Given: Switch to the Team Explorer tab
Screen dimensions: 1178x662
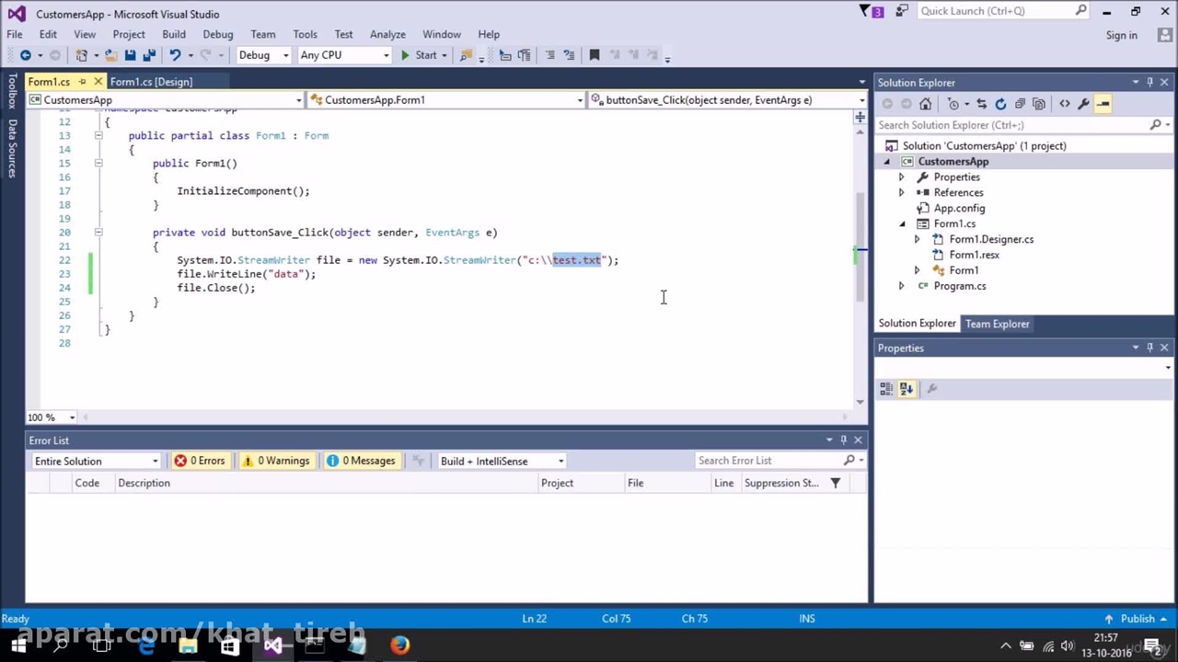Looking at the screenshot, I should tap(997, 324).
